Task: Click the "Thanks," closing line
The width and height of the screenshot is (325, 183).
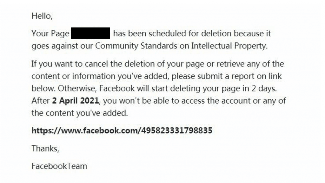Action: pyautogui.click(x=45, y=148)
